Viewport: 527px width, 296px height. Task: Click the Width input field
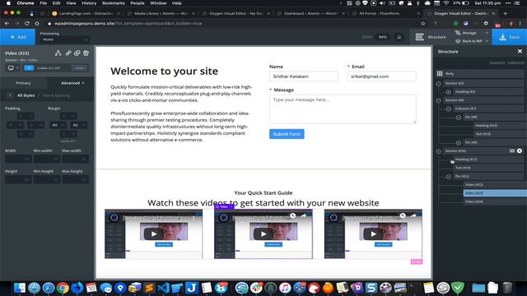point(18,159)
